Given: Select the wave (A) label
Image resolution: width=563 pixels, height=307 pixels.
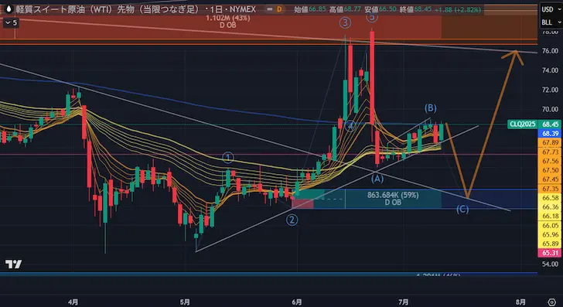Looking at the screenshot, I should 377,178.
